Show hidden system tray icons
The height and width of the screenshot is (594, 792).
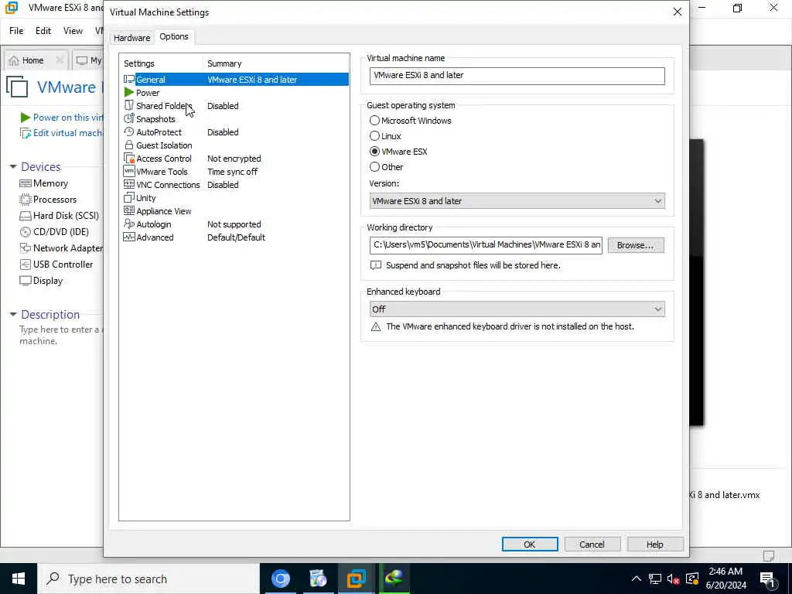tap(637, 579)
